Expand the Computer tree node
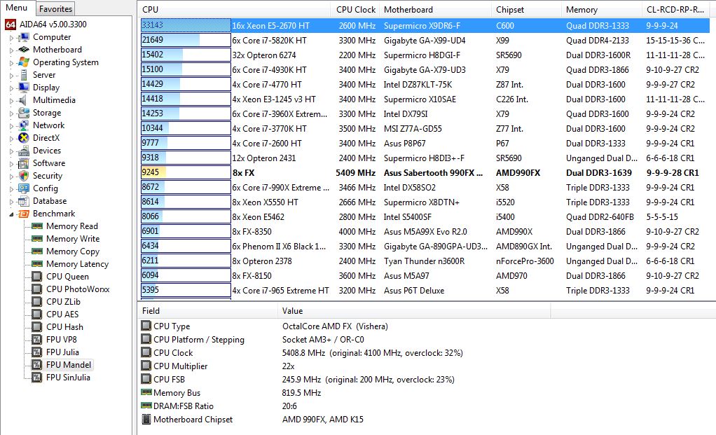 point(11,37)
